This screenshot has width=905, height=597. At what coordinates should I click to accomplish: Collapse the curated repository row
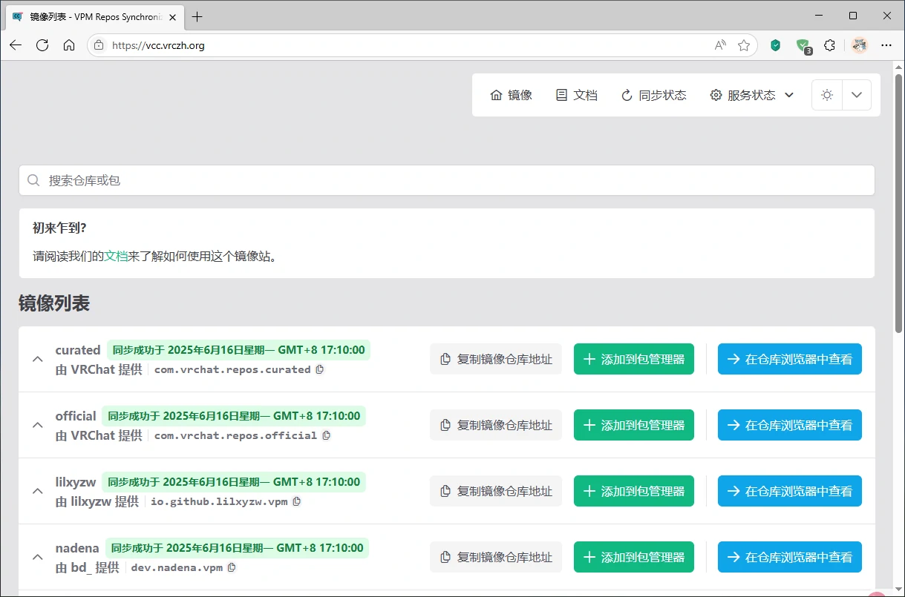pos(37,359)
